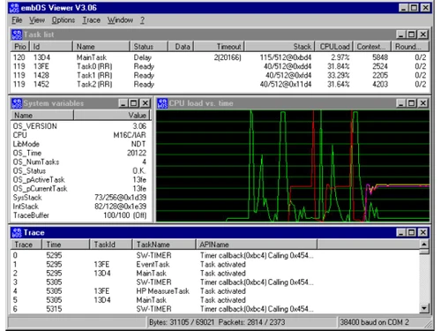Select the Task0 (RR) row

point(220,66)
